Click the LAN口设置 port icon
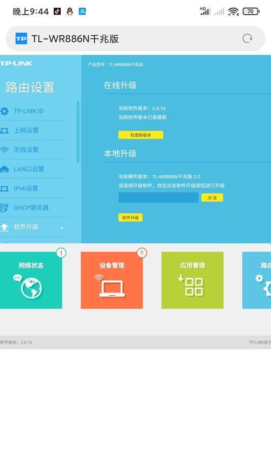 pyautogui.click(x=4, y=169)
